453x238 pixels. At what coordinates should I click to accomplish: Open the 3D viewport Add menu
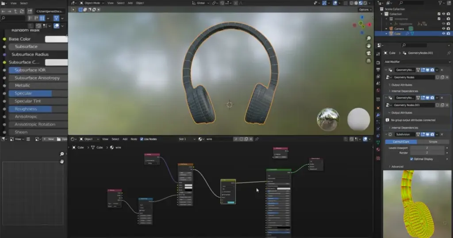(131, 3)
